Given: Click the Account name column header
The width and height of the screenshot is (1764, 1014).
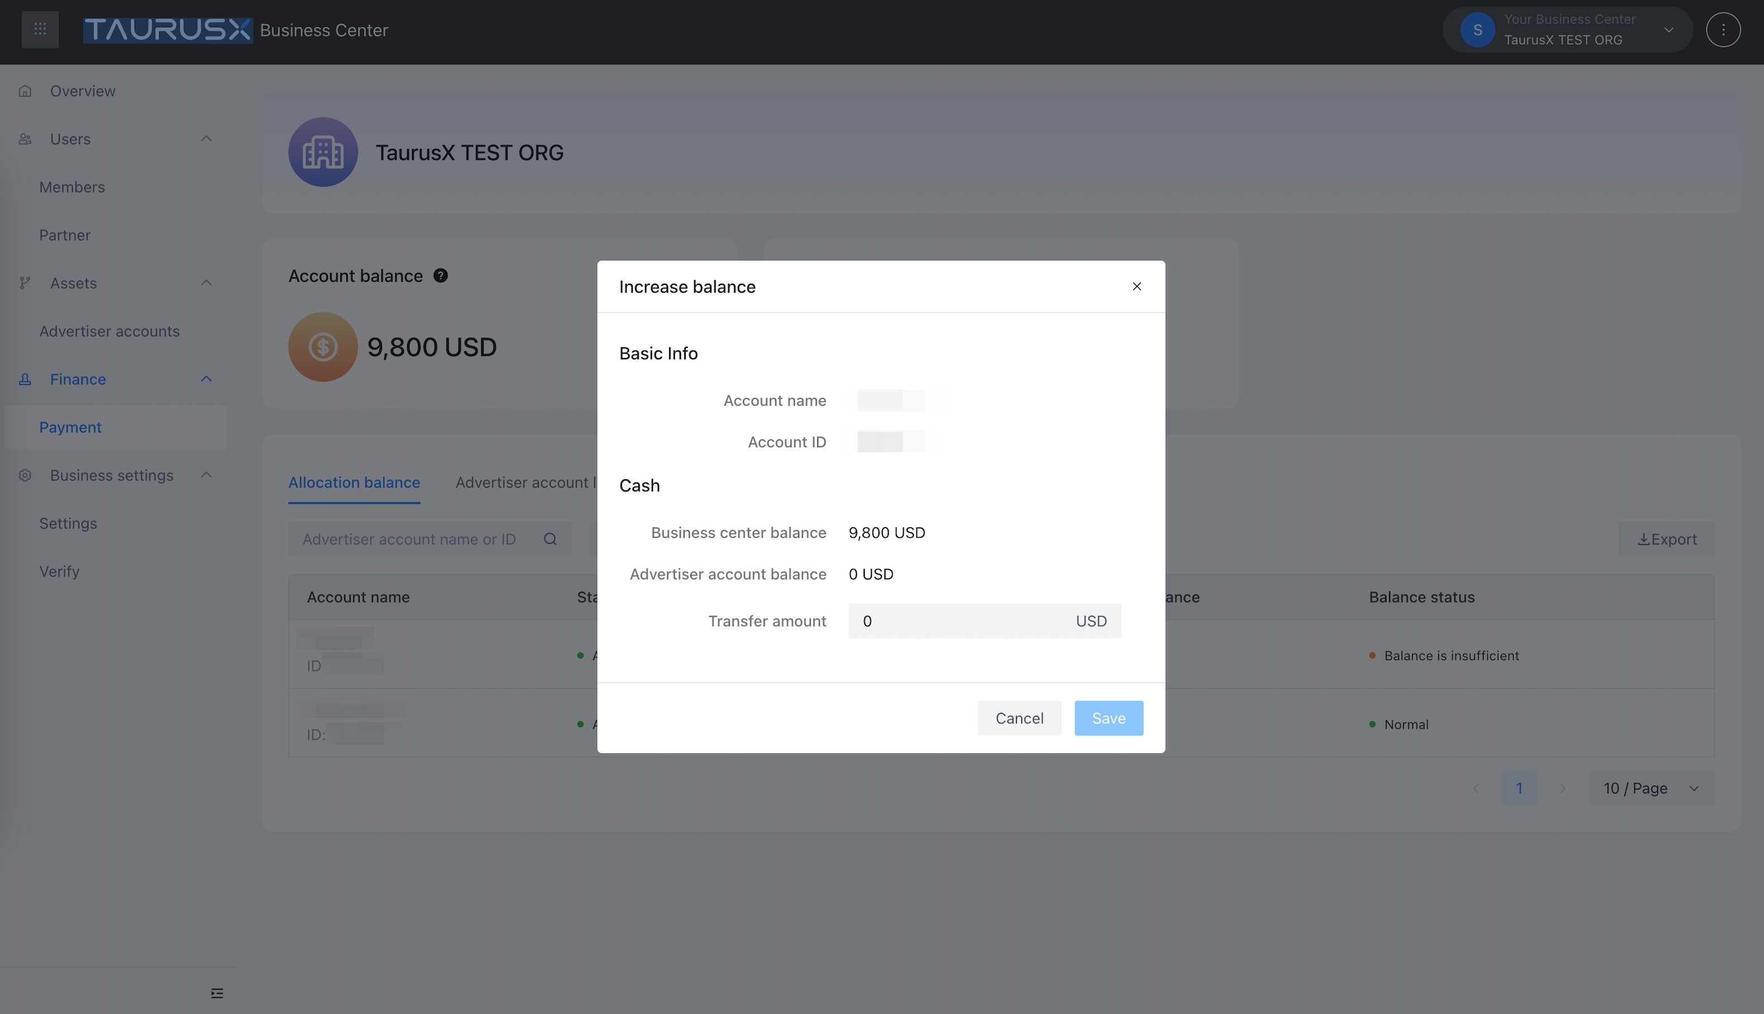Looking at the screenshot, I should pyautogui.click(x=358, y=597).
